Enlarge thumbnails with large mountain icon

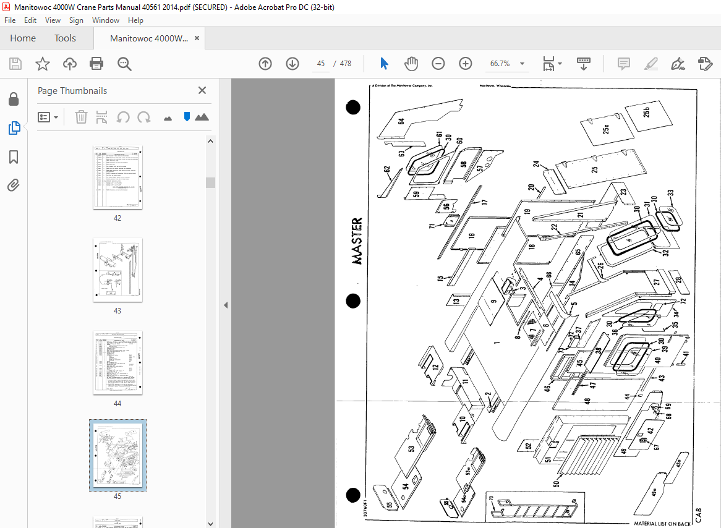tap(202, 117)
